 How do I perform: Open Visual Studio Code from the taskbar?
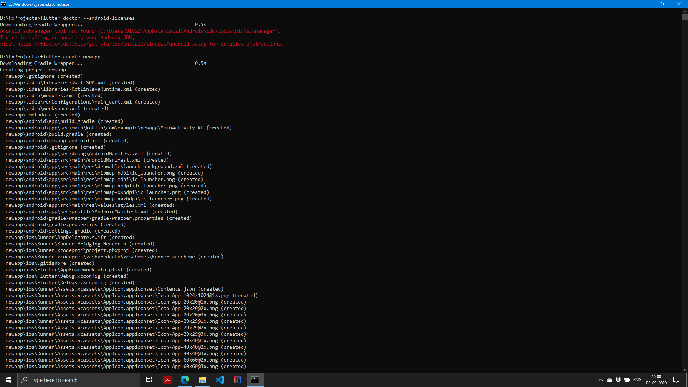coord(220,380)
